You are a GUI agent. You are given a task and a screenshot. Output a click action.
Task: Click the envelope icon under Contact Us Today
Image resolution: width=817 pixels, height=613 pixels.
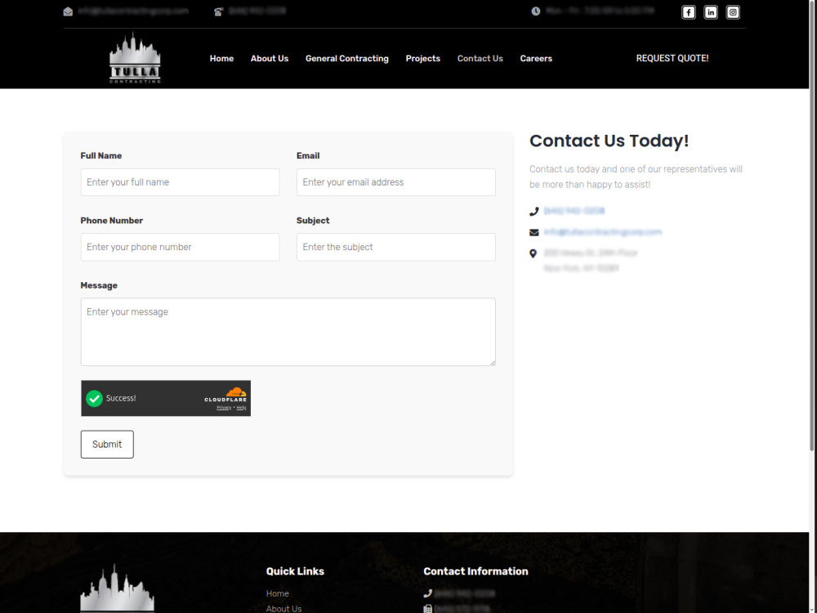(534, 232)
